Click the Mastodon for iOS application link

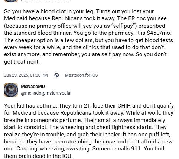click(x=81, y=75)
